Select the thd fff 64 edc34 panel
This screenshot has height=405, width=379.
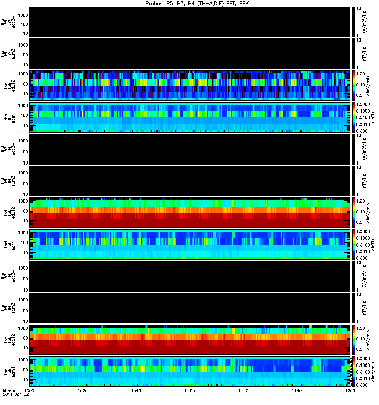(189, 149)
